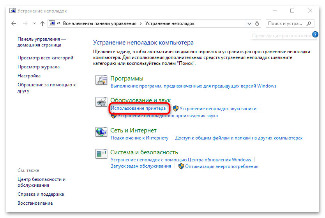
Task: Expand the double-chevron breadcrumb overflow
Action: coord(58,23)
